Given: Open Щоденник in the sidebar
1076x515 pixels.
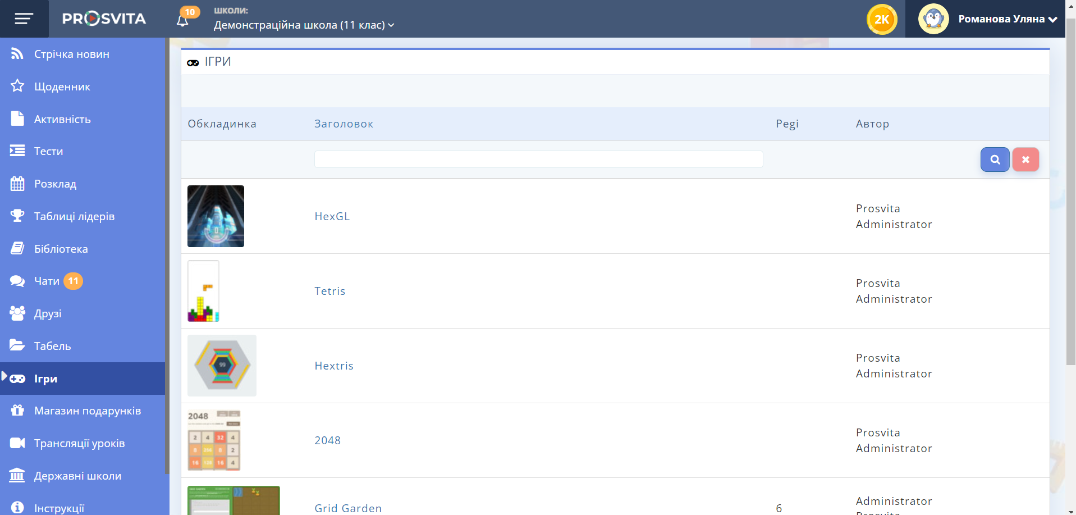Looking at the screenshot, I should [x=62, y=87].
